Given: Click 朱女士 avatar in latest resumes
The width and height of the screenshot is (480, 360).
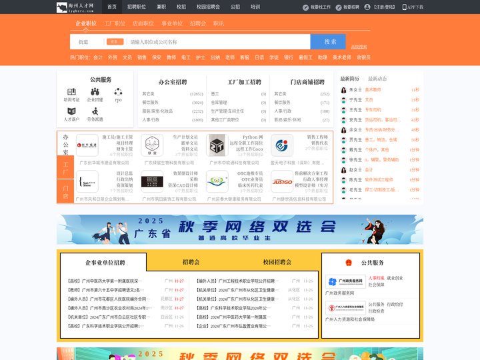Looking at the screenshot, I should (x=343, y=90).
